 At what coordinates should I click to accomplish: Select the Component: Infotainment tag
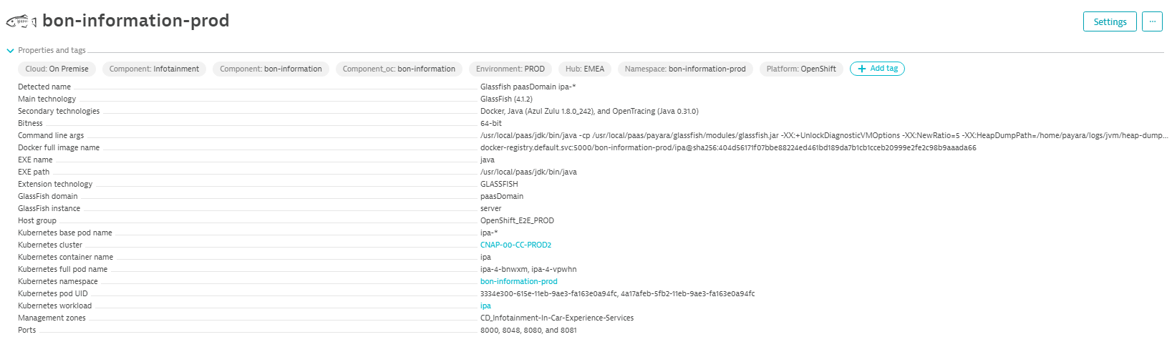[154, 69]
